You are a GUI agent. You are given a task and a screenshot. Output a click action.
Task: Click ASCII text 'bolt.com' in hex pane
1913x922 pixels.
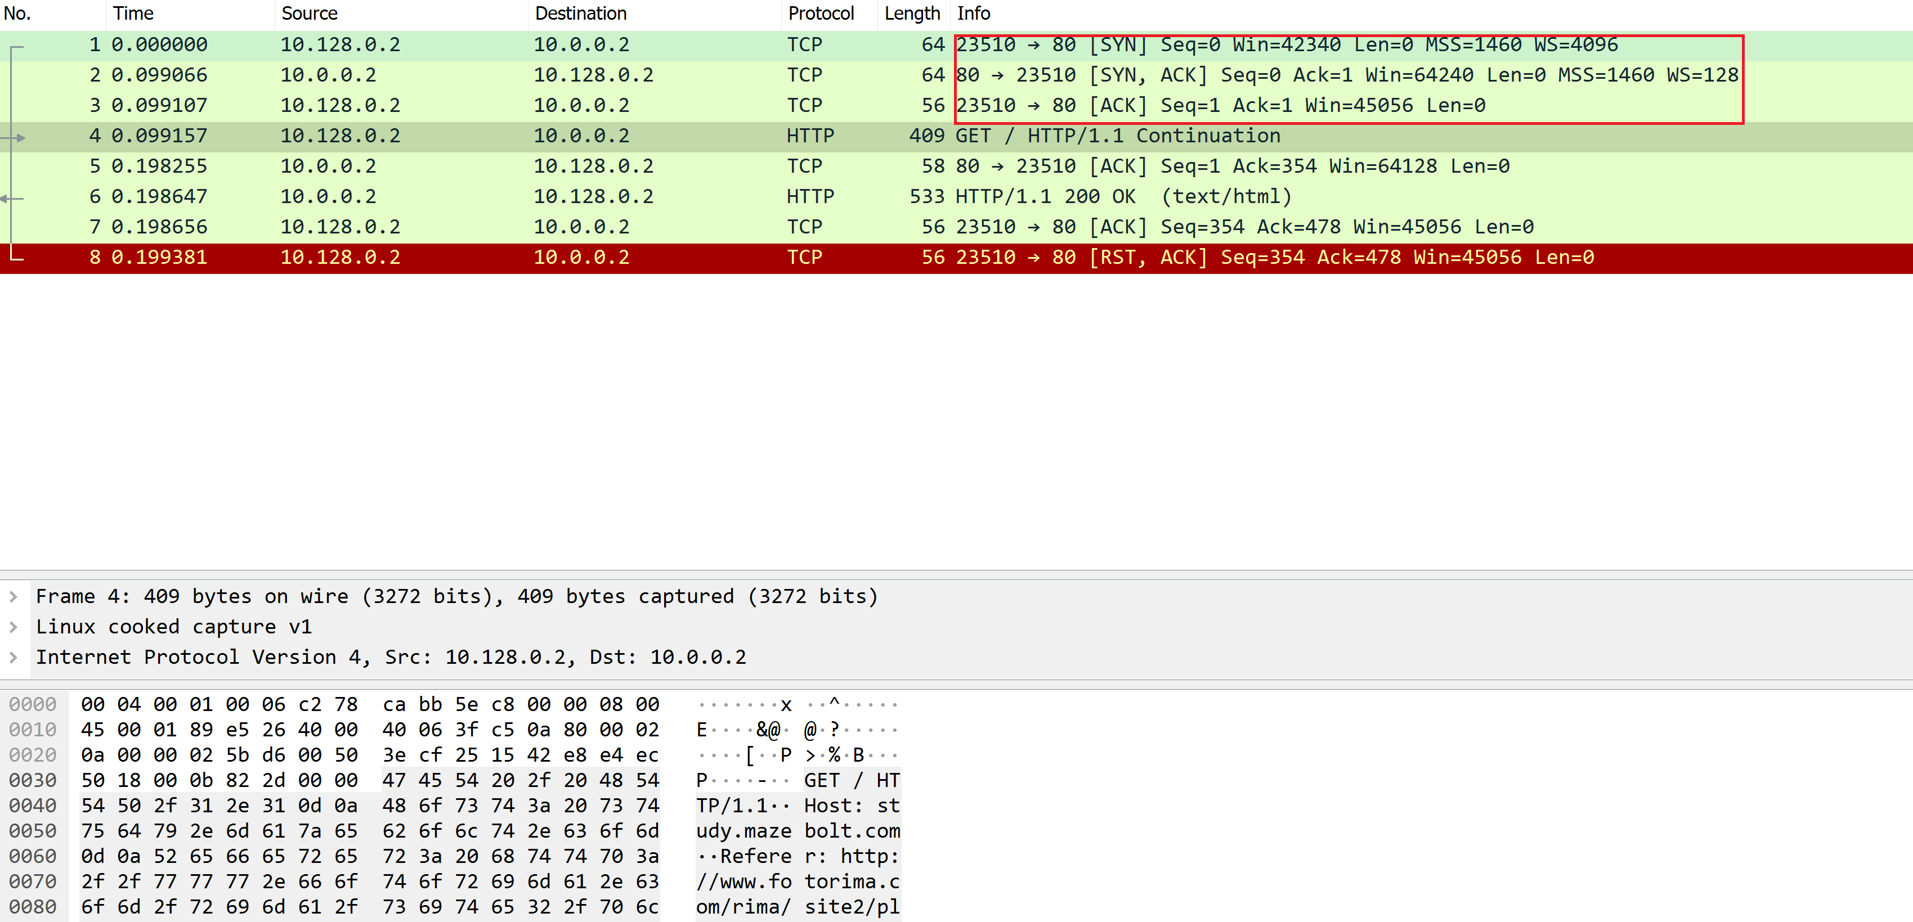(852, 831)
